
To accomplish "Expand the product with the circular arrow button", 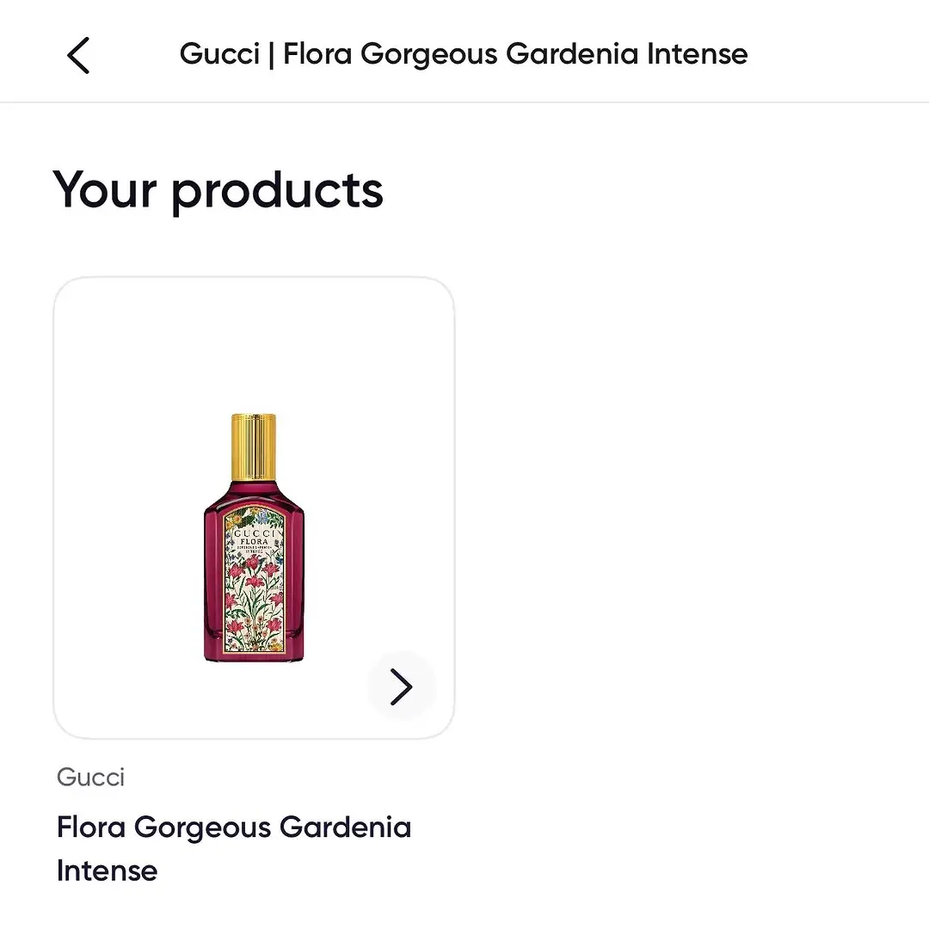I will 401,686.
